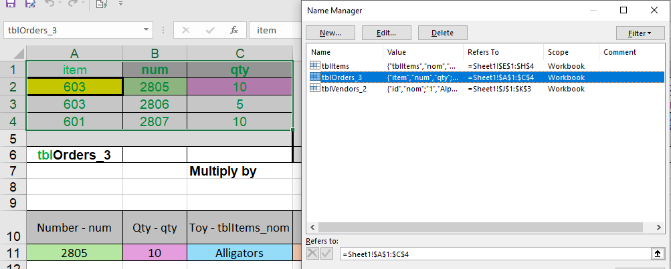Click cell C3 with 5
Viewport: 671px width, 269px height.
click(240, 104)
